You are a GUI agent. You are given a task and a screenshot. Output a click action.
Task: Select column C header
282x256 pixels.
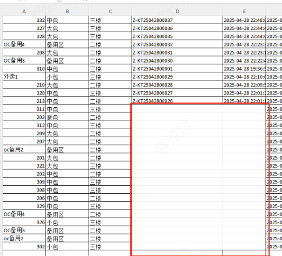pos(110,11)
